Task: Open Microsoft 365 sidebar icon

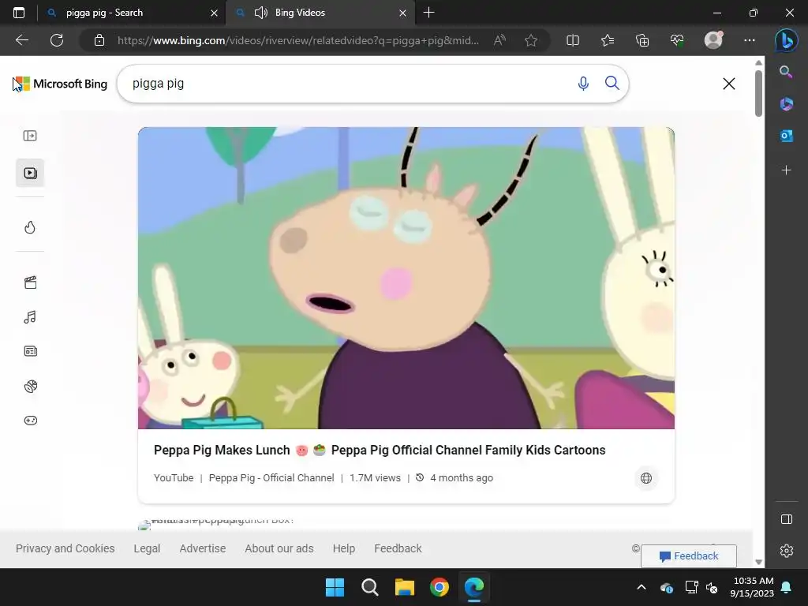Action: point(787,103)
